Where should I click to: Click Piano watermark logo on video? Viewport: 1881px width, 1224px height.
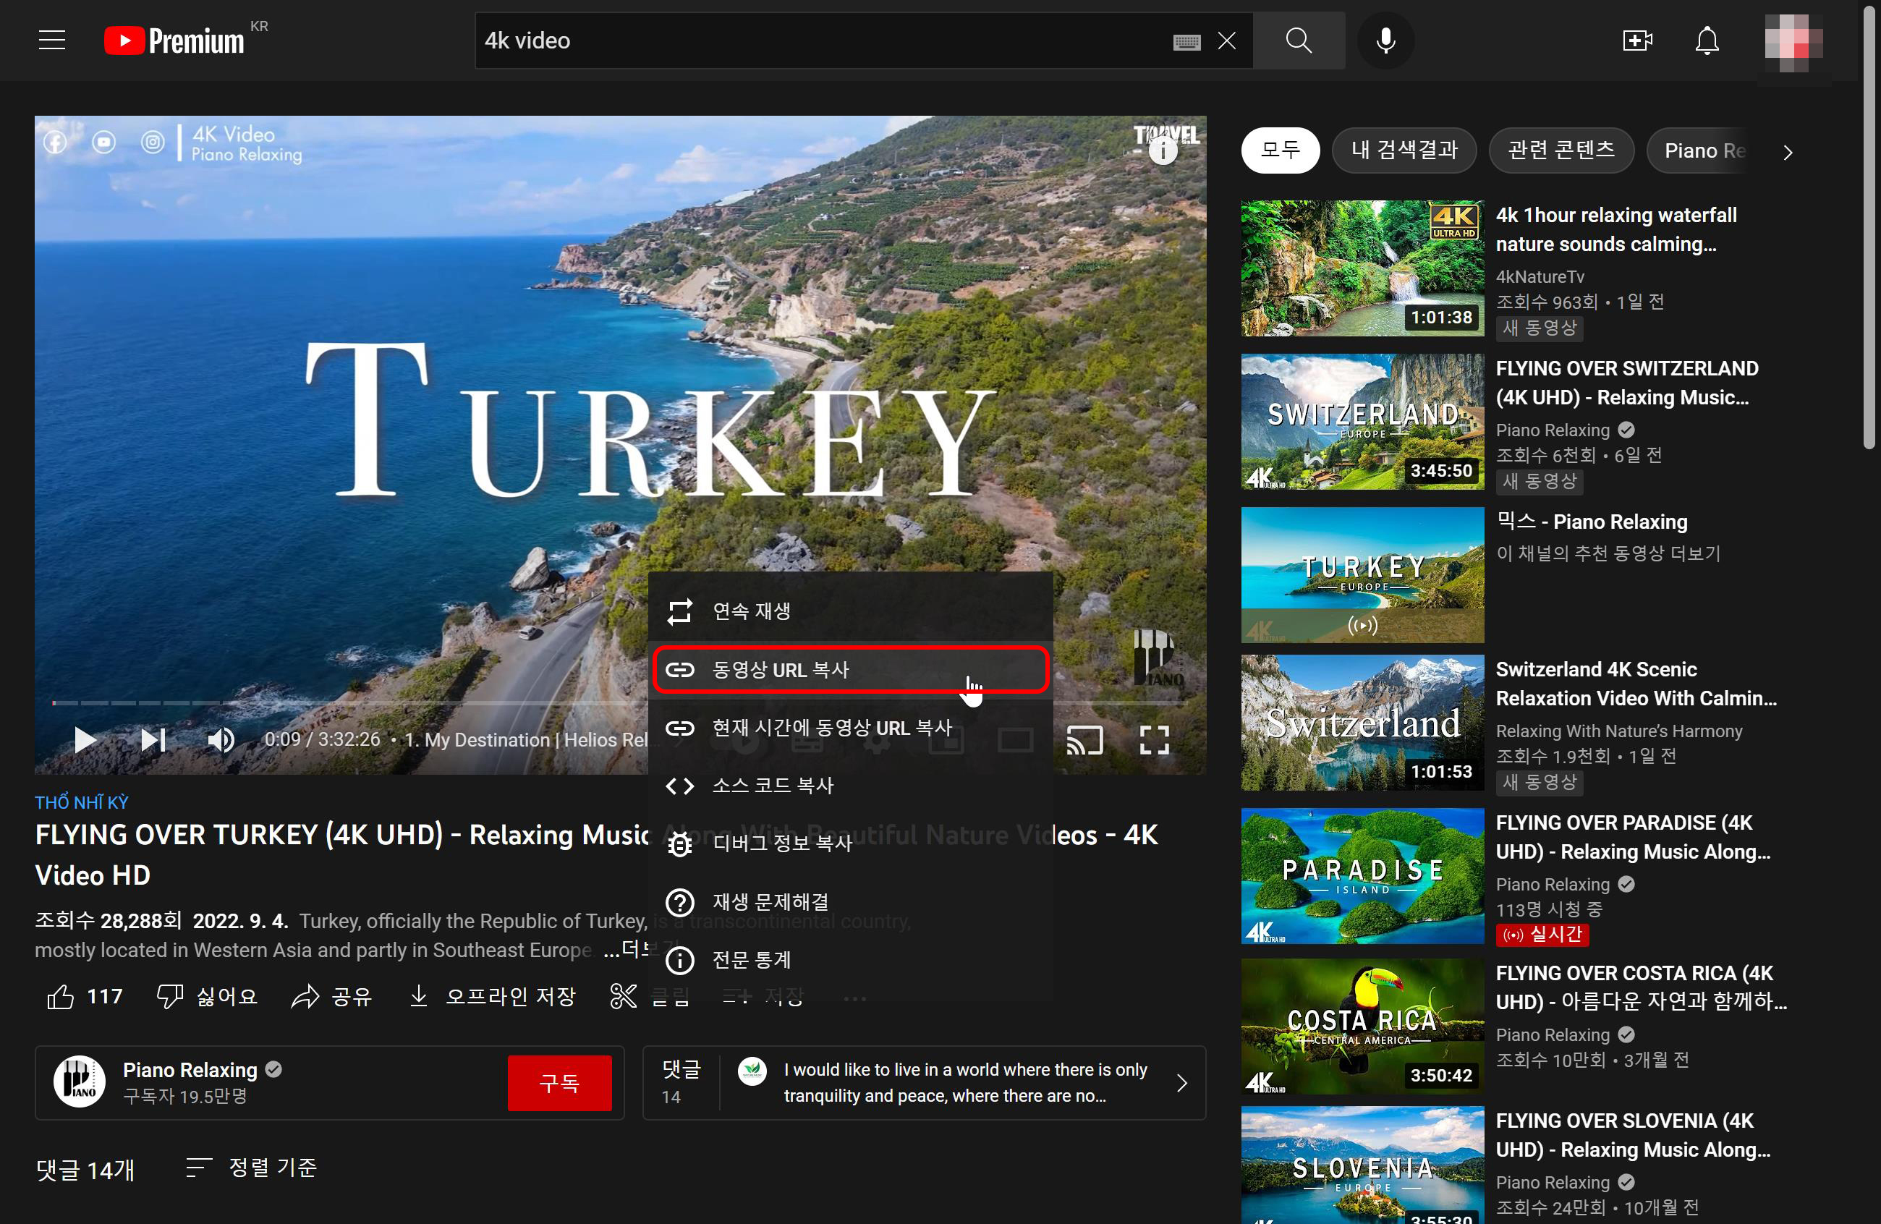(x=1159, y=658)
